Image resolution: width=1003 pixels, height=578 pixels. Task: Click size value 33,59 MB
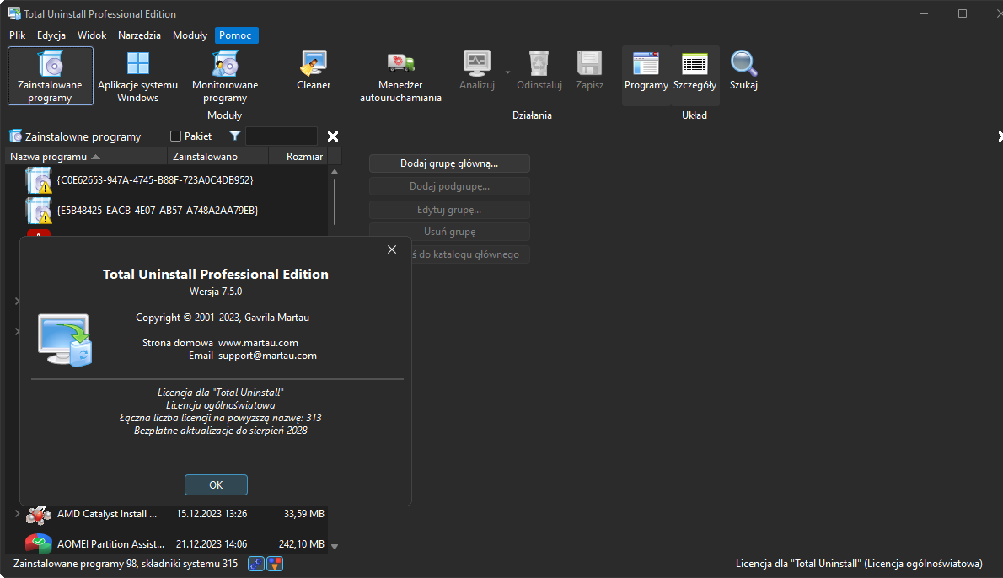click(303, 514)
